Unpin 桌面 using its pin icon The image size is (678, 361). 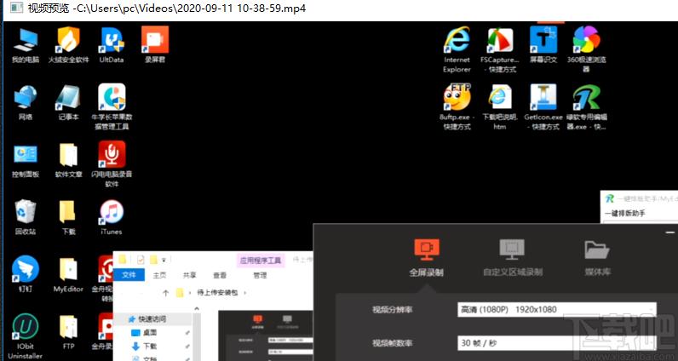point(187,333)
